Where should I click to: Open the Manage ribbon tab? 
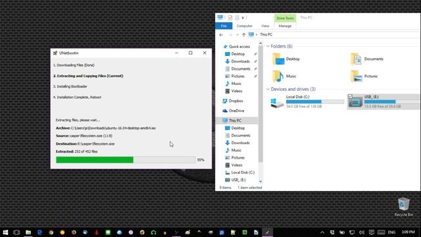[x=285, y=26]
